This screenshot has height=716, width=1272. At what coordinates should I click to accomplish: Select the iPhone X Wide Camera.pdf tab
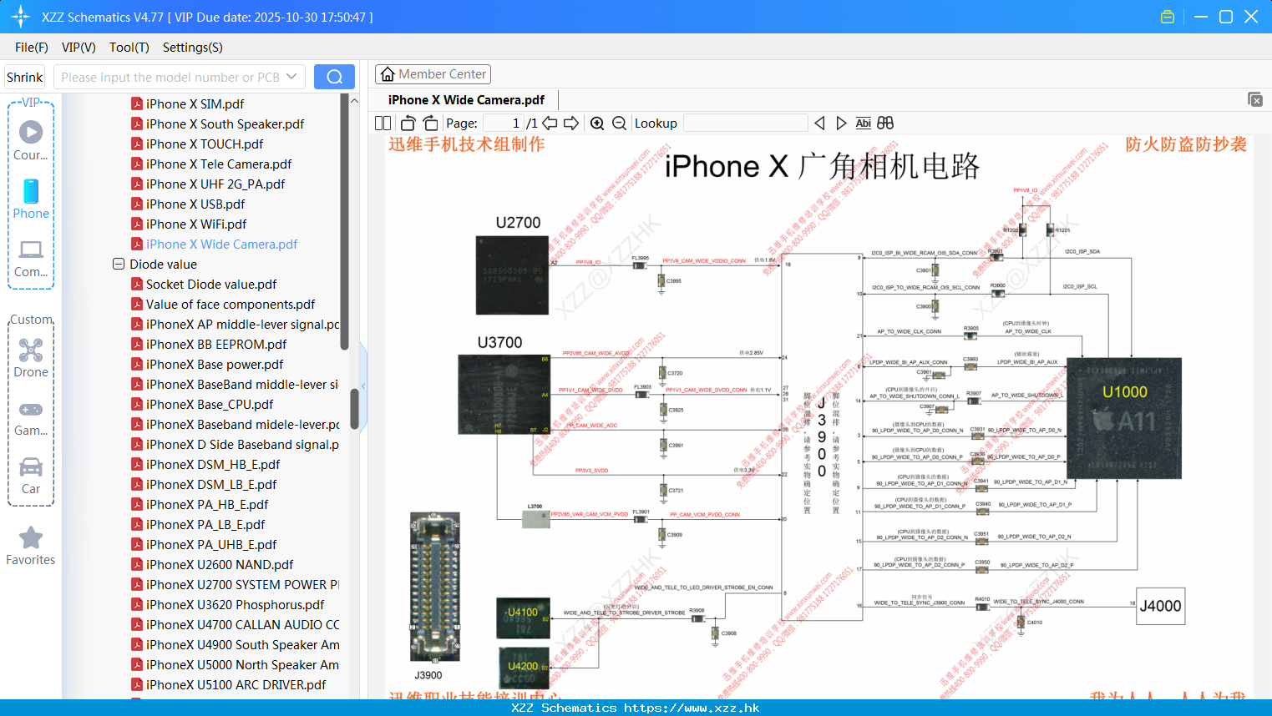pos(466,100)
